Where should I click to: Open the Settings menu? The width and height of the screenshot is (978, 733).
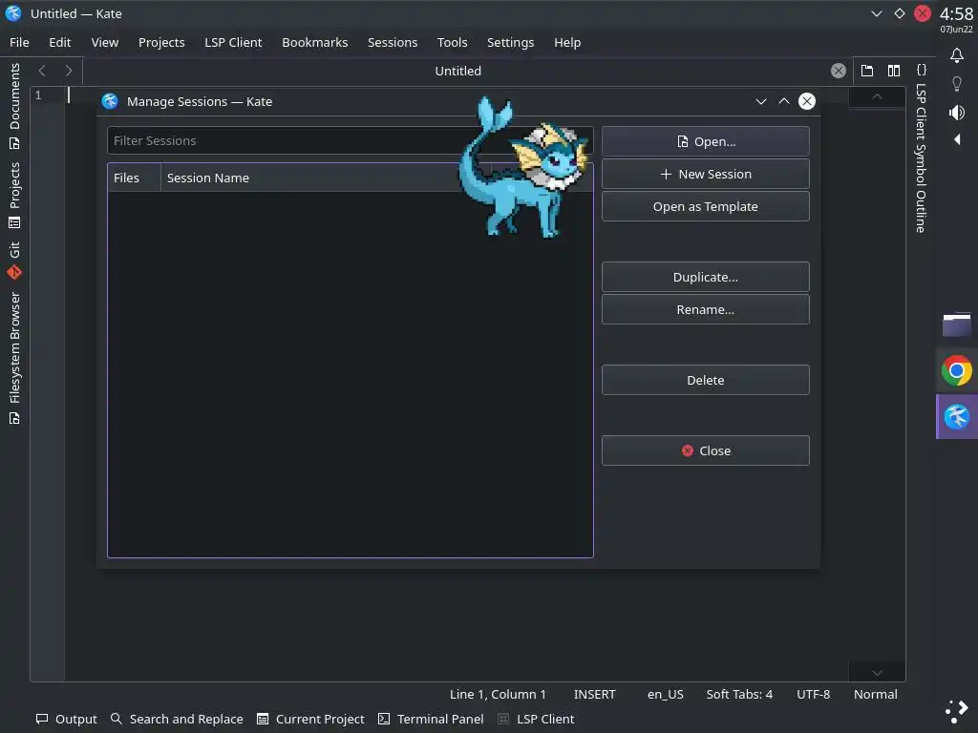[x=510, y=42]
